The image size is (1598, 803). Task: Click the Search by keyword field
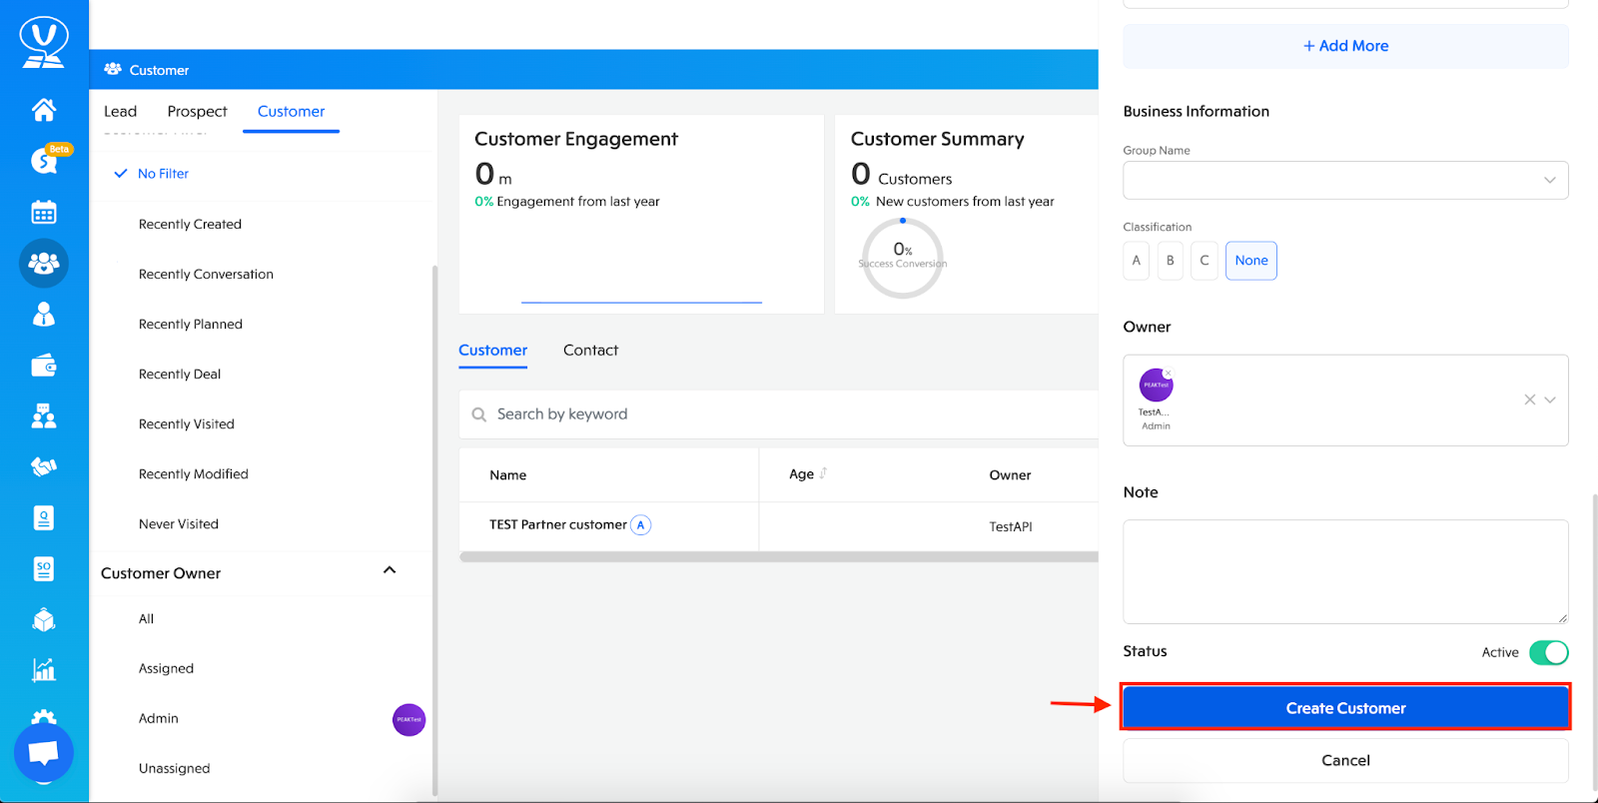778,414
